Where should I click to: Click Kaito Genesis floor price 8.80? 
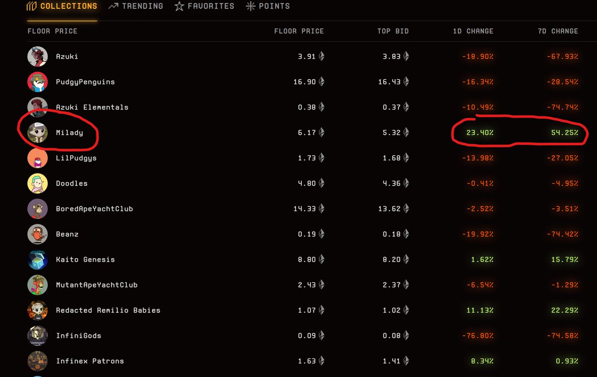[307, 260]
